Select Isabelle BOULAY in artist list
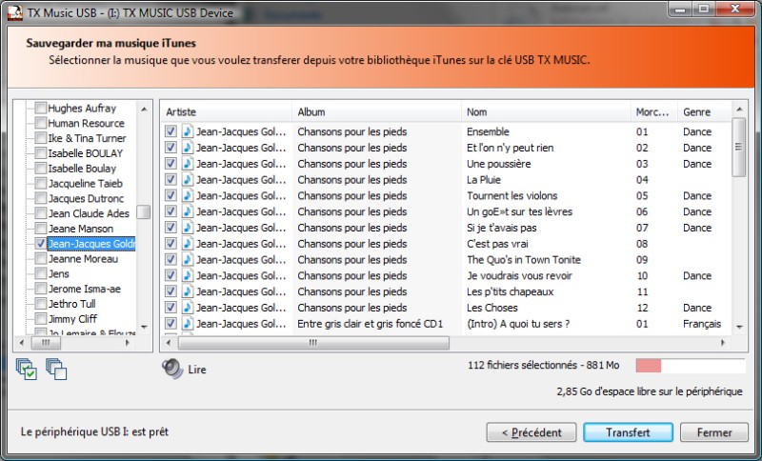The image size is (762, 461). coord(85,153)
